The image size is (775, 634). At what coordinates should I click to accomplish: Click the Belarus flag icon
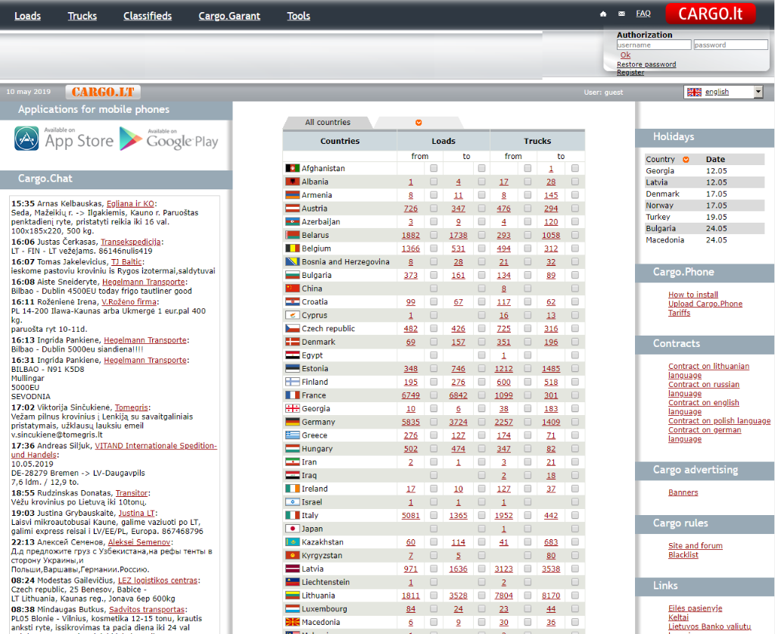[x=293, y=235]
